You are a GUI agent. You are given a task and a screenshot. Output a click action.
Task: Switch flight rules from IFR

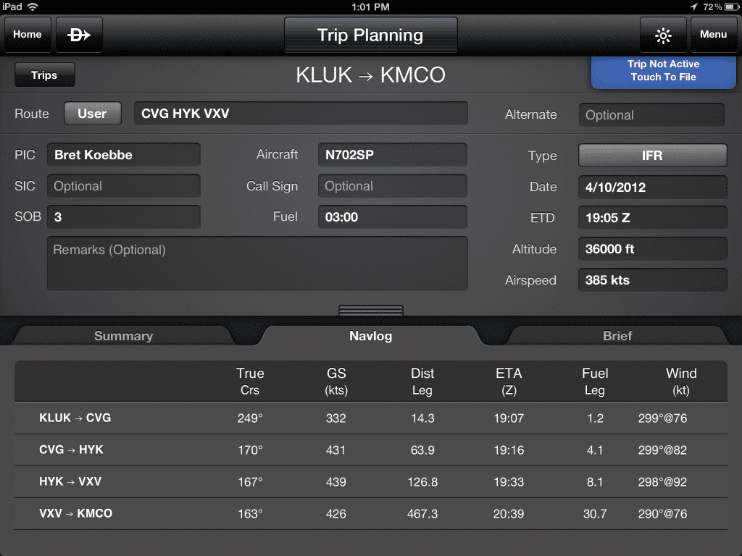tap(651, 154)
